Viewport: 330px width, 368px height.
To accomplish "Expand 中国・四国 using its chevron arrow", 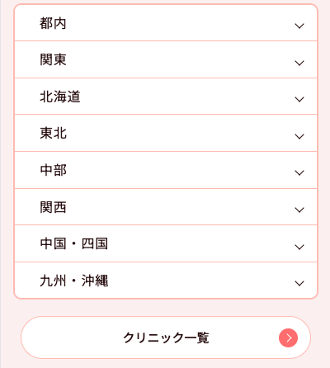I will click(x=299, y=247).
